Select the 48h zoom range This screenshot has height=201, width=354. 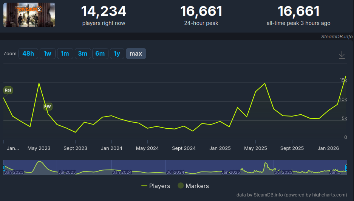[28, 54]
